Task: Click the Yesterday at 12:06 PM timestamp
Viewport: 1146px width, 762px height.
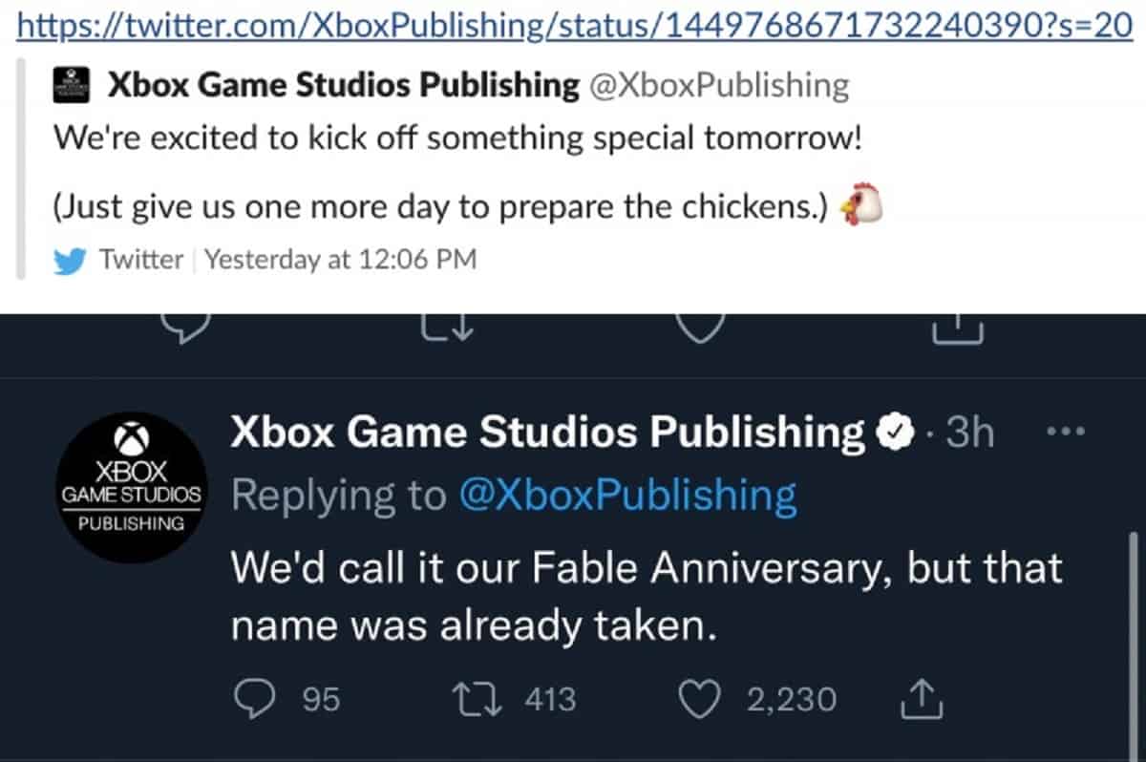Action: (x=342, y=259)
